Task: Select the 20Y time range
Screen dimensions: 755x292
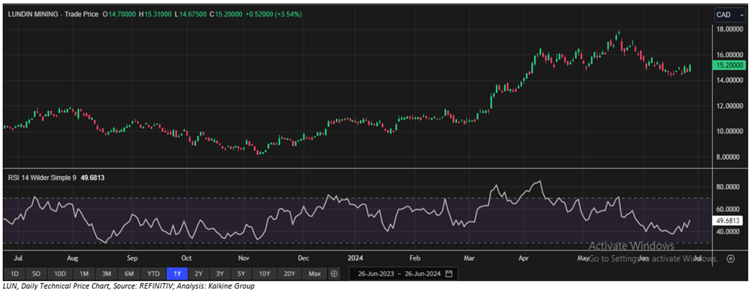Action: pyautogui.click(x=289, y=273)
